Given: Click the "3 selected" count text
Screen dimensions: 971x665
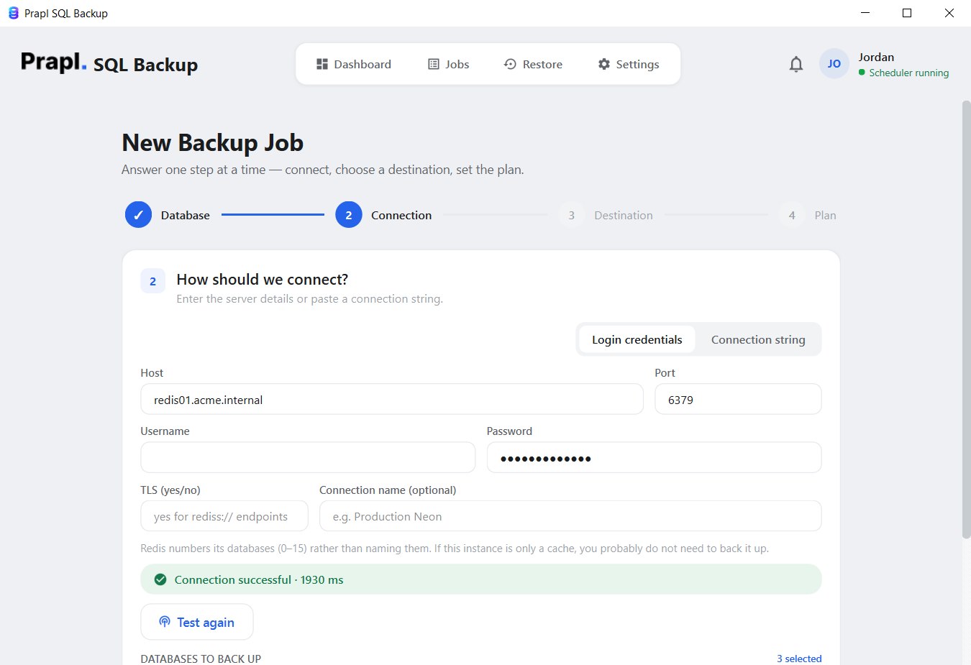Looking at the screenshot, I should [799, 659].
